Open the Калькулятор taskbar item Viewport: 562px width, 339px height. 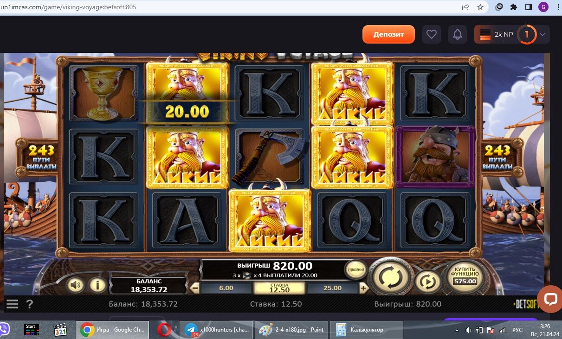(x=367, y=330)
